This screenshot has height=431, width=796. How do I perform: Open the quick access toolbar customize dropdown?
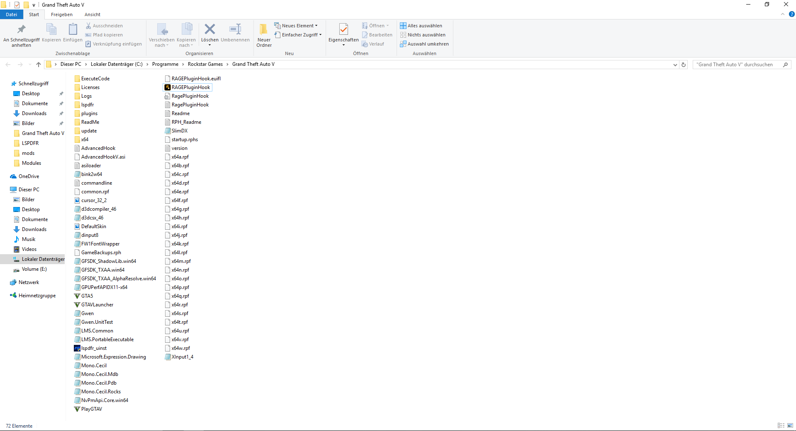pyautogui.click(x=34, y=5)
